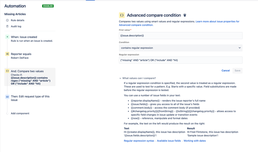Delete condition with the trash icon

(185, 15)
